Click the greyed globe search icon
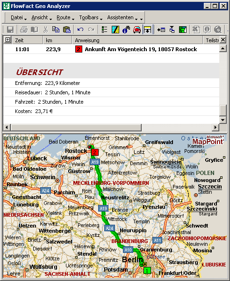 point(218,30)
